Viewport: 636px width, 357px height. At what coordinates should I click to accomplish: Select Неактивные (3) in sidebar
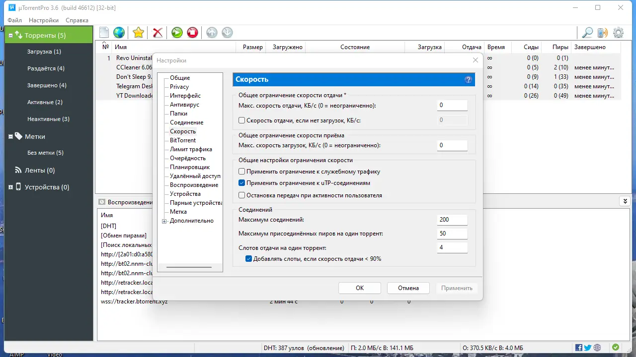48,119
